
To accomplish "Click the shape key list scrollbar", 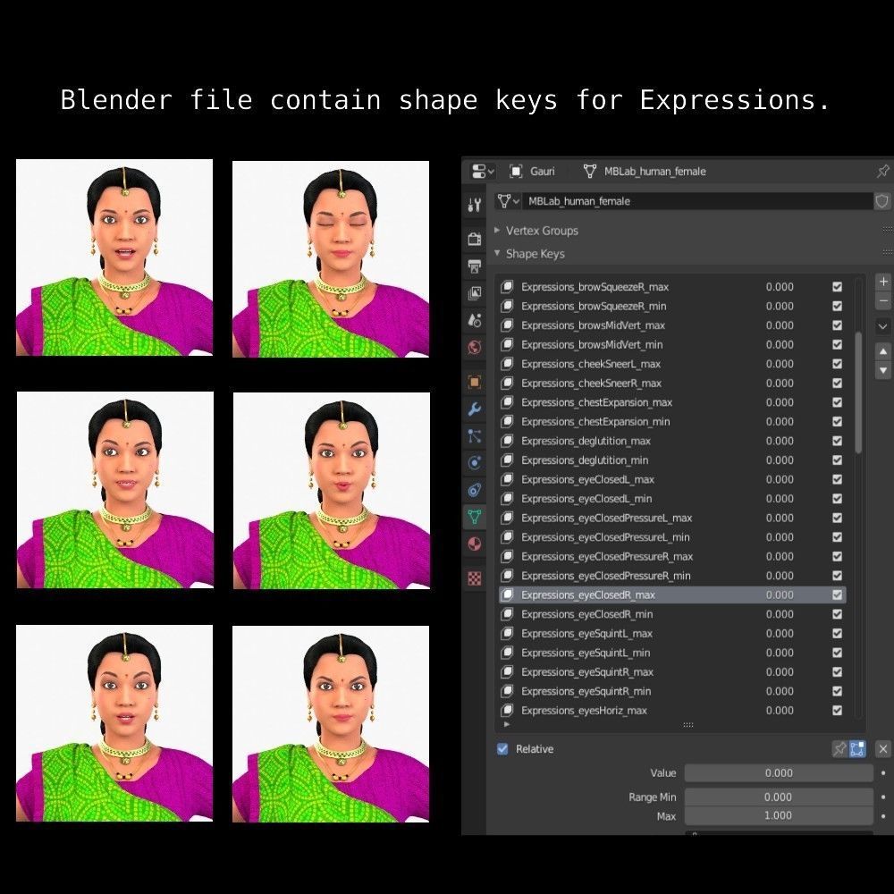I will click(x=858, y=393).
